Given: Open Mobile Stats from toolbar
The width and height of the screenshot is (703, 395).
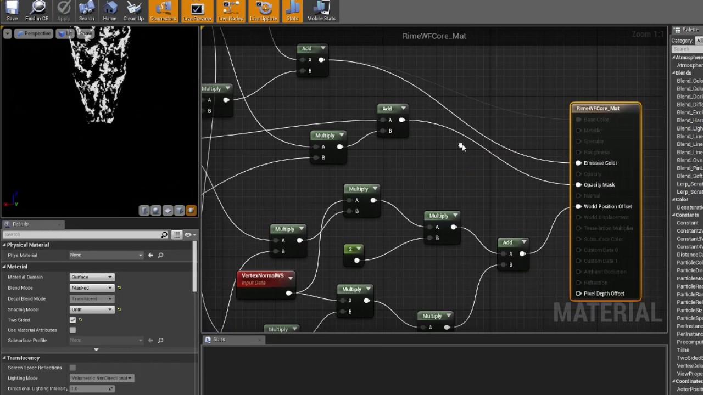Looking at the screenshot, I should (321, 11).
